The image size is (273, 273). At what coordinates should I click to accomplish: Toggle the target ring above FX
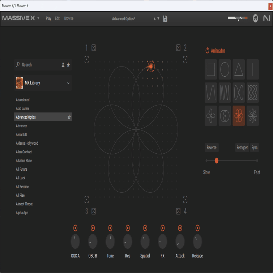[x=162, y=228]
